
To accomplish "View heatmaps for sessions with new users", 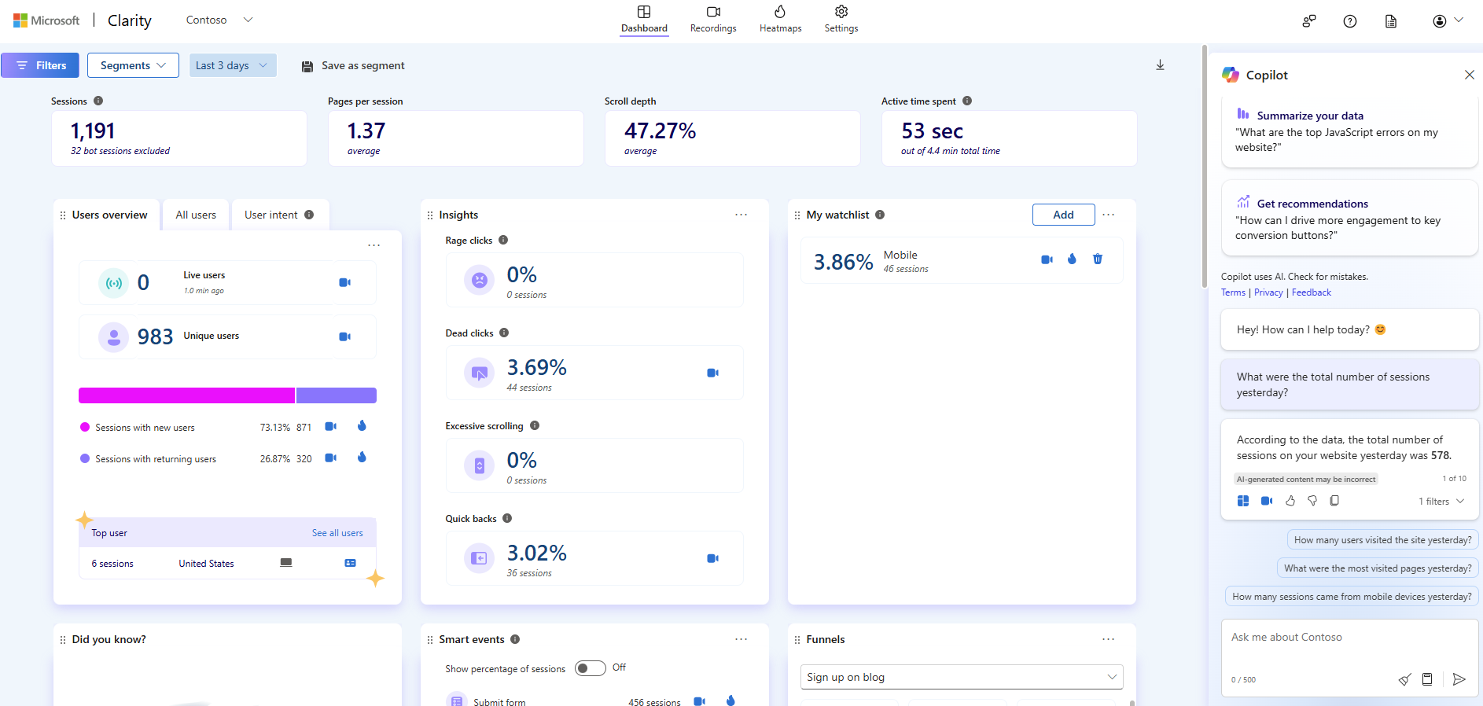I will [x=362, y=426].
